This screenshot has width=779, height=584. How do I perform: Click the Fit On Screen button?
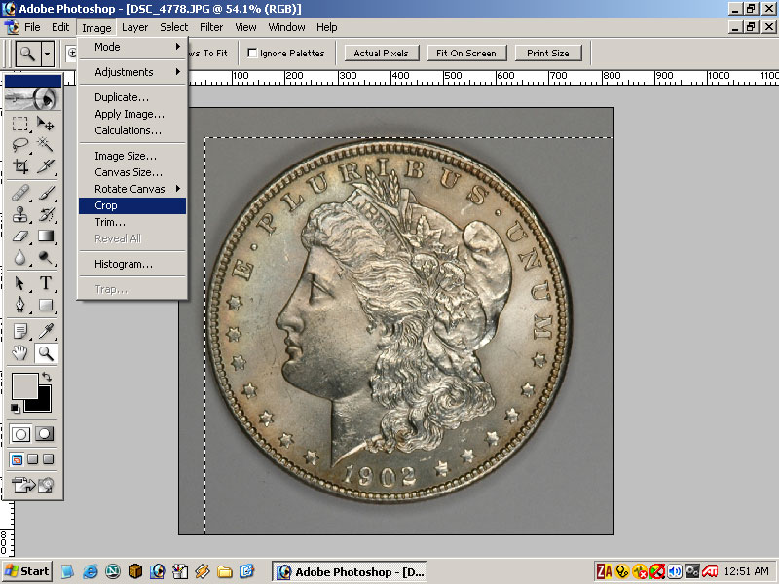(466, 54)
